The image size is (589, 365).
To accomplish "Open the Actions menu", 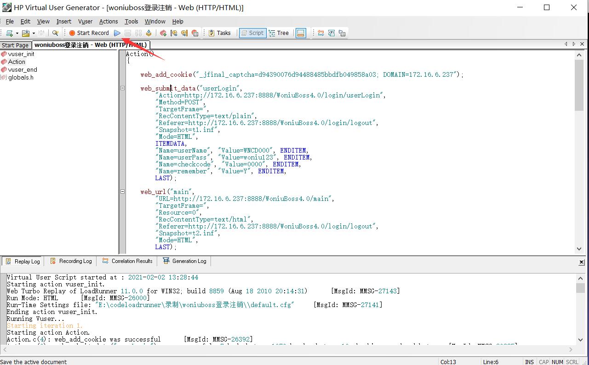I will [x=109, y=21].
